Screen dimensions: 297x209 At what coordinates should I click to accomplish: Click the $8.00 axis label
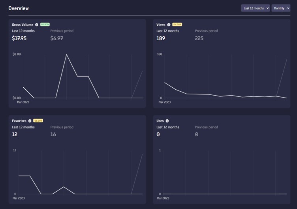pos(17,54)
